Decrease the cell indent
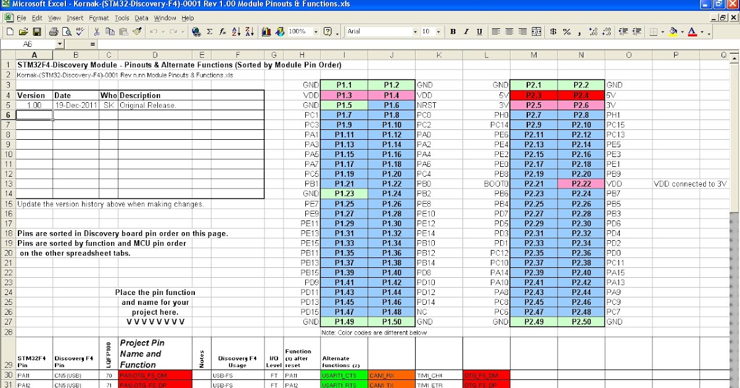The height and width of the screenshot is (388, 740). pos(622,31)
